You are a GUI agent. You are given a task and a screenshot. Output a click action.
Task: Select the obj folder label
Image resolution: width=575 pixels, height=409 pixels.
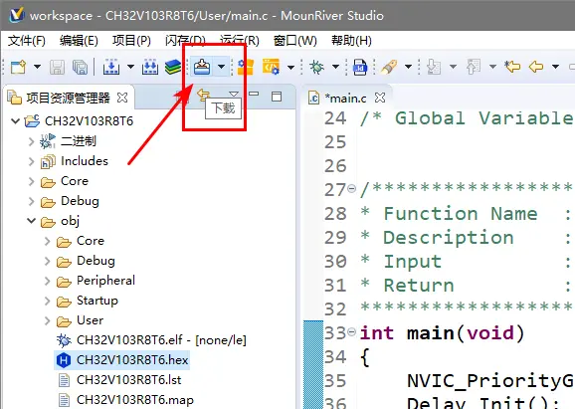[x=70, y=221]
